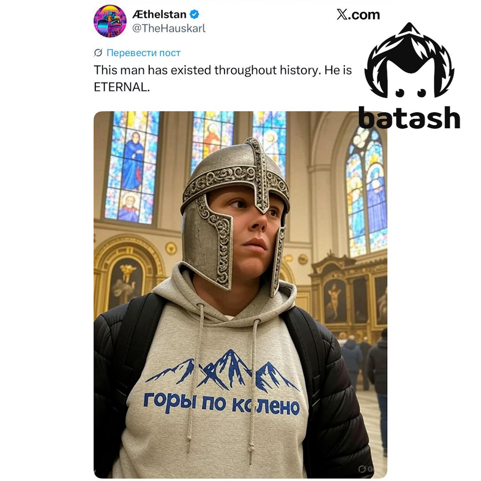
Task: Click the translate icon before Перевести пост
Action: point(98,53)
